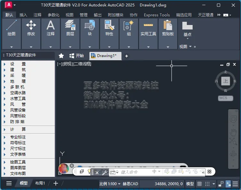The image size is (241, 190).
Task: Select 专业标注 in the sidebar tree
Action: click(18, 137)
